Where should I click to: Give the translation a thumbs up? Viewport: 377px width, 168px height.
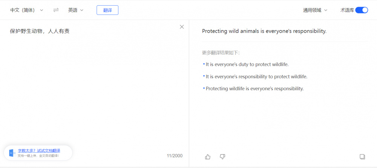point(208,157)
